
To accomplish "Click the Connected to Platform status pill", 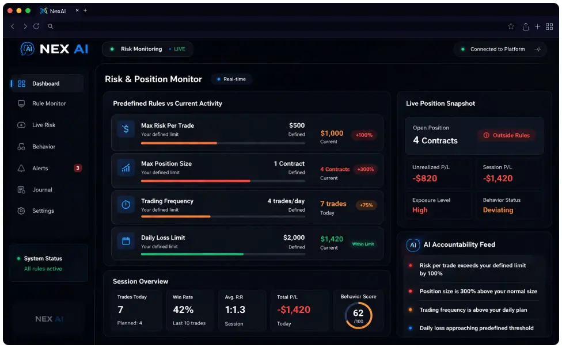I will [x=500, y=49].
